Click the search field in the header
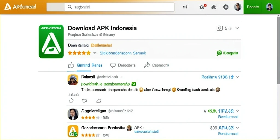280x140 pixels. click(x=119, y=7)
